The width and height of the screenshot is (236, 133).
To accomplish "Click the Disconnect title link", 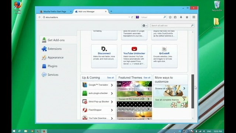I will coord(104,53).
